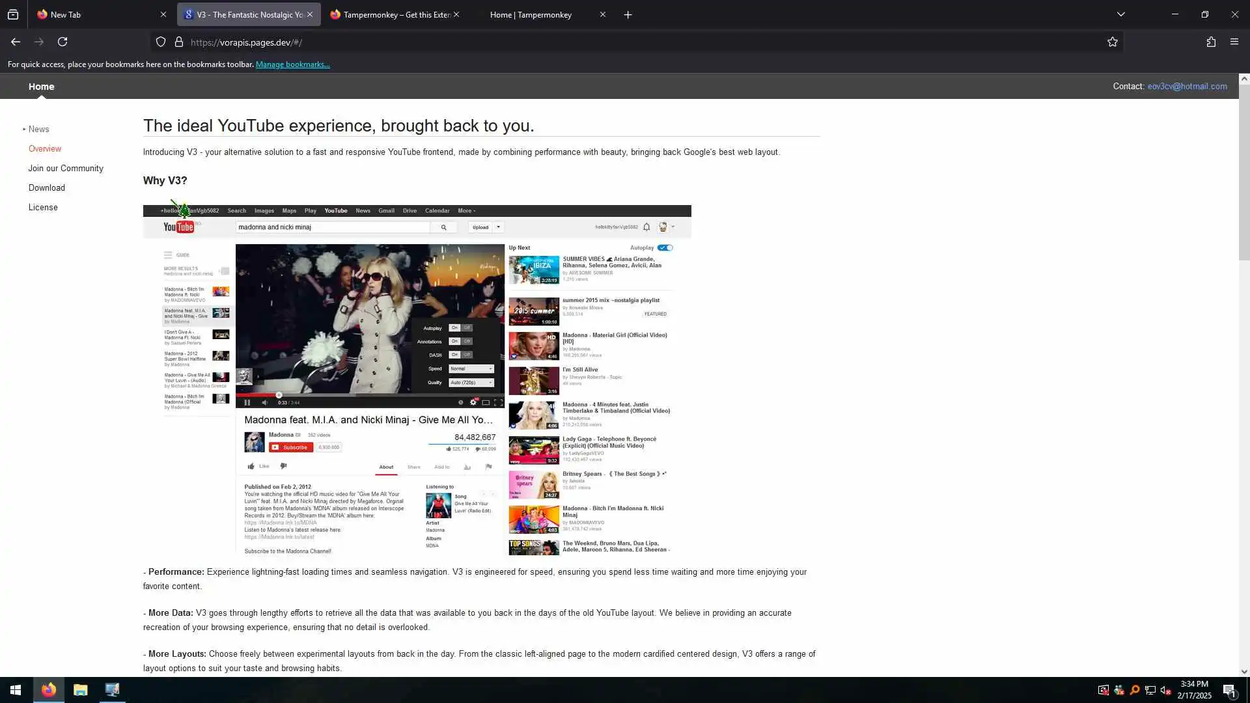Open a new tab with plus button
This screenshot has width=1250, height=703.
coord(628,14)
